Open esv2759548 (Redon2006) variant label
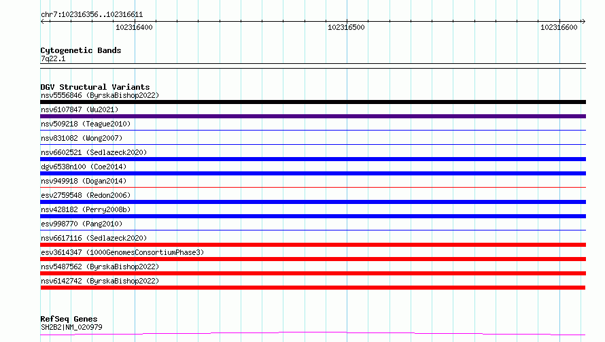This screenshot has height=342, width=605. 86,195
